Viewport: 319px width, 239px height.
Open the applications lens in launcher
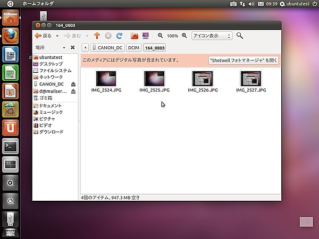(11, 183)
